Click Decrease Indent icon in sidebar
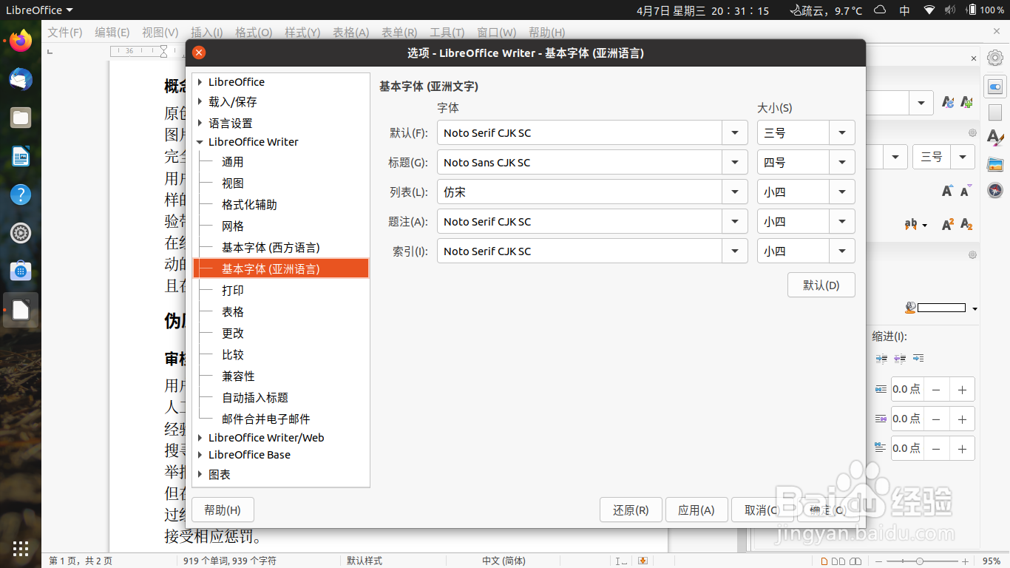 [x=900, y=359]
